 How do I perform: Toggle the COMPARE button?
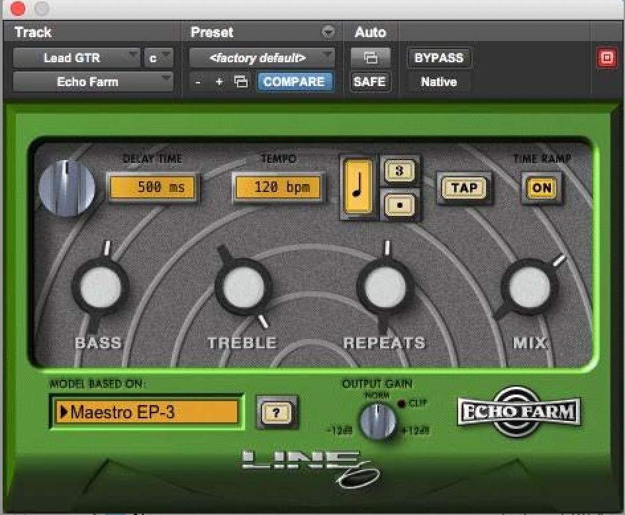point(294,81)
